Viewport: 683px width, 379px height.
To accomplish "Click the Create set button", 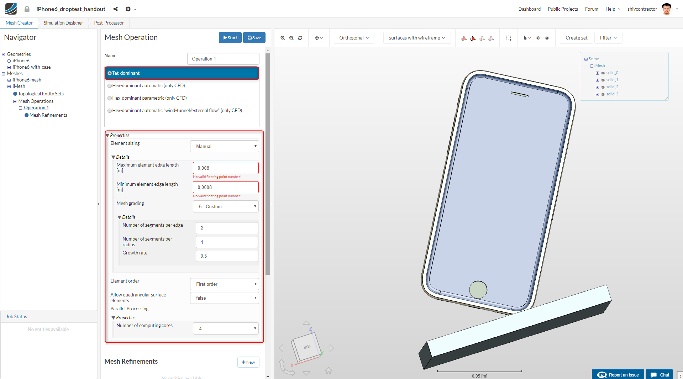I will 577,38.
